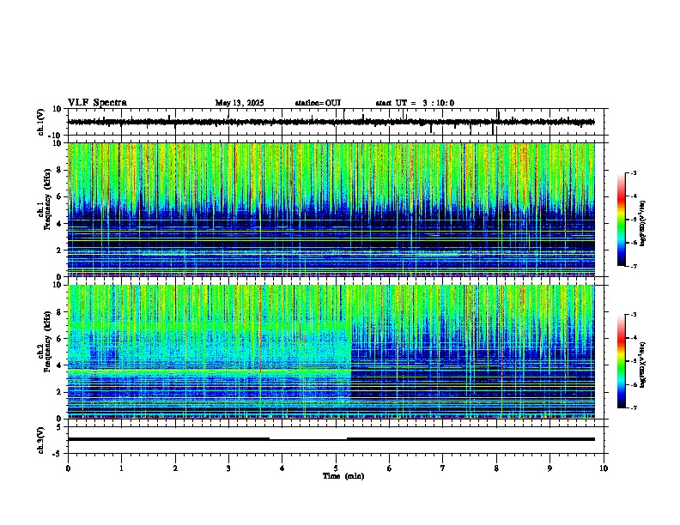Click inside the ch.1 spectrogram panel
Viewport: 680px width, 525px height.
tap(331, 209)
